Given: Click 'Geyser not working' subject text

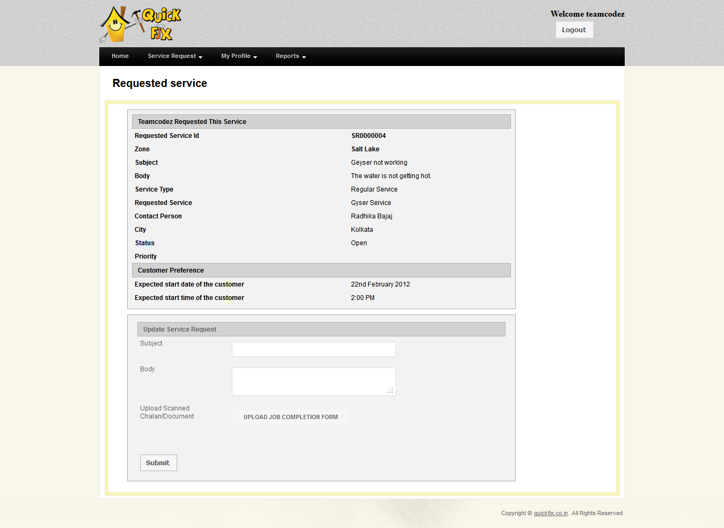Looking at the screenshot, I should click(379, 163).
